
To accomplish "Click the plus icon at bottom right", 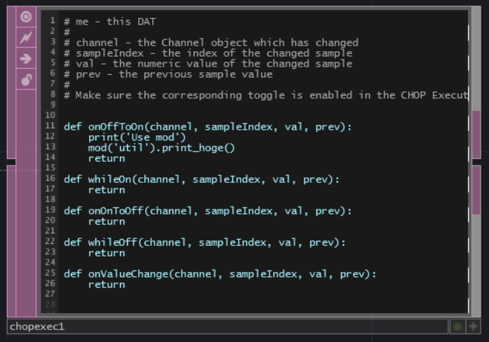I will 473,327.
